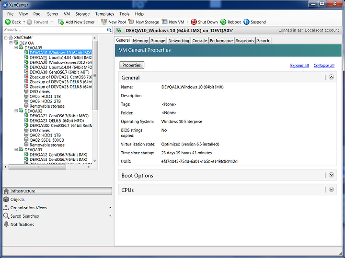Select DEVQA22 Ubuntu14.04 in the tree

pyautogui.click(x=61, y=67)
